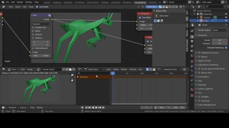Jump to the last frame
The width and height of the screenshot is (229, 128).
point(103,107)
